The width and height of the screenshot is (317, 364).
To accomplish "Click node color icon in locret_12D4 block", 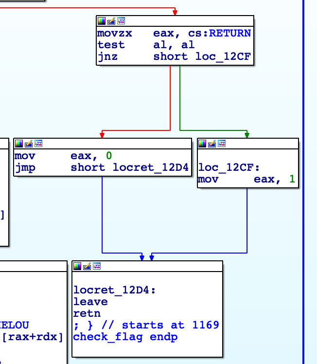I will pos(77,266).
